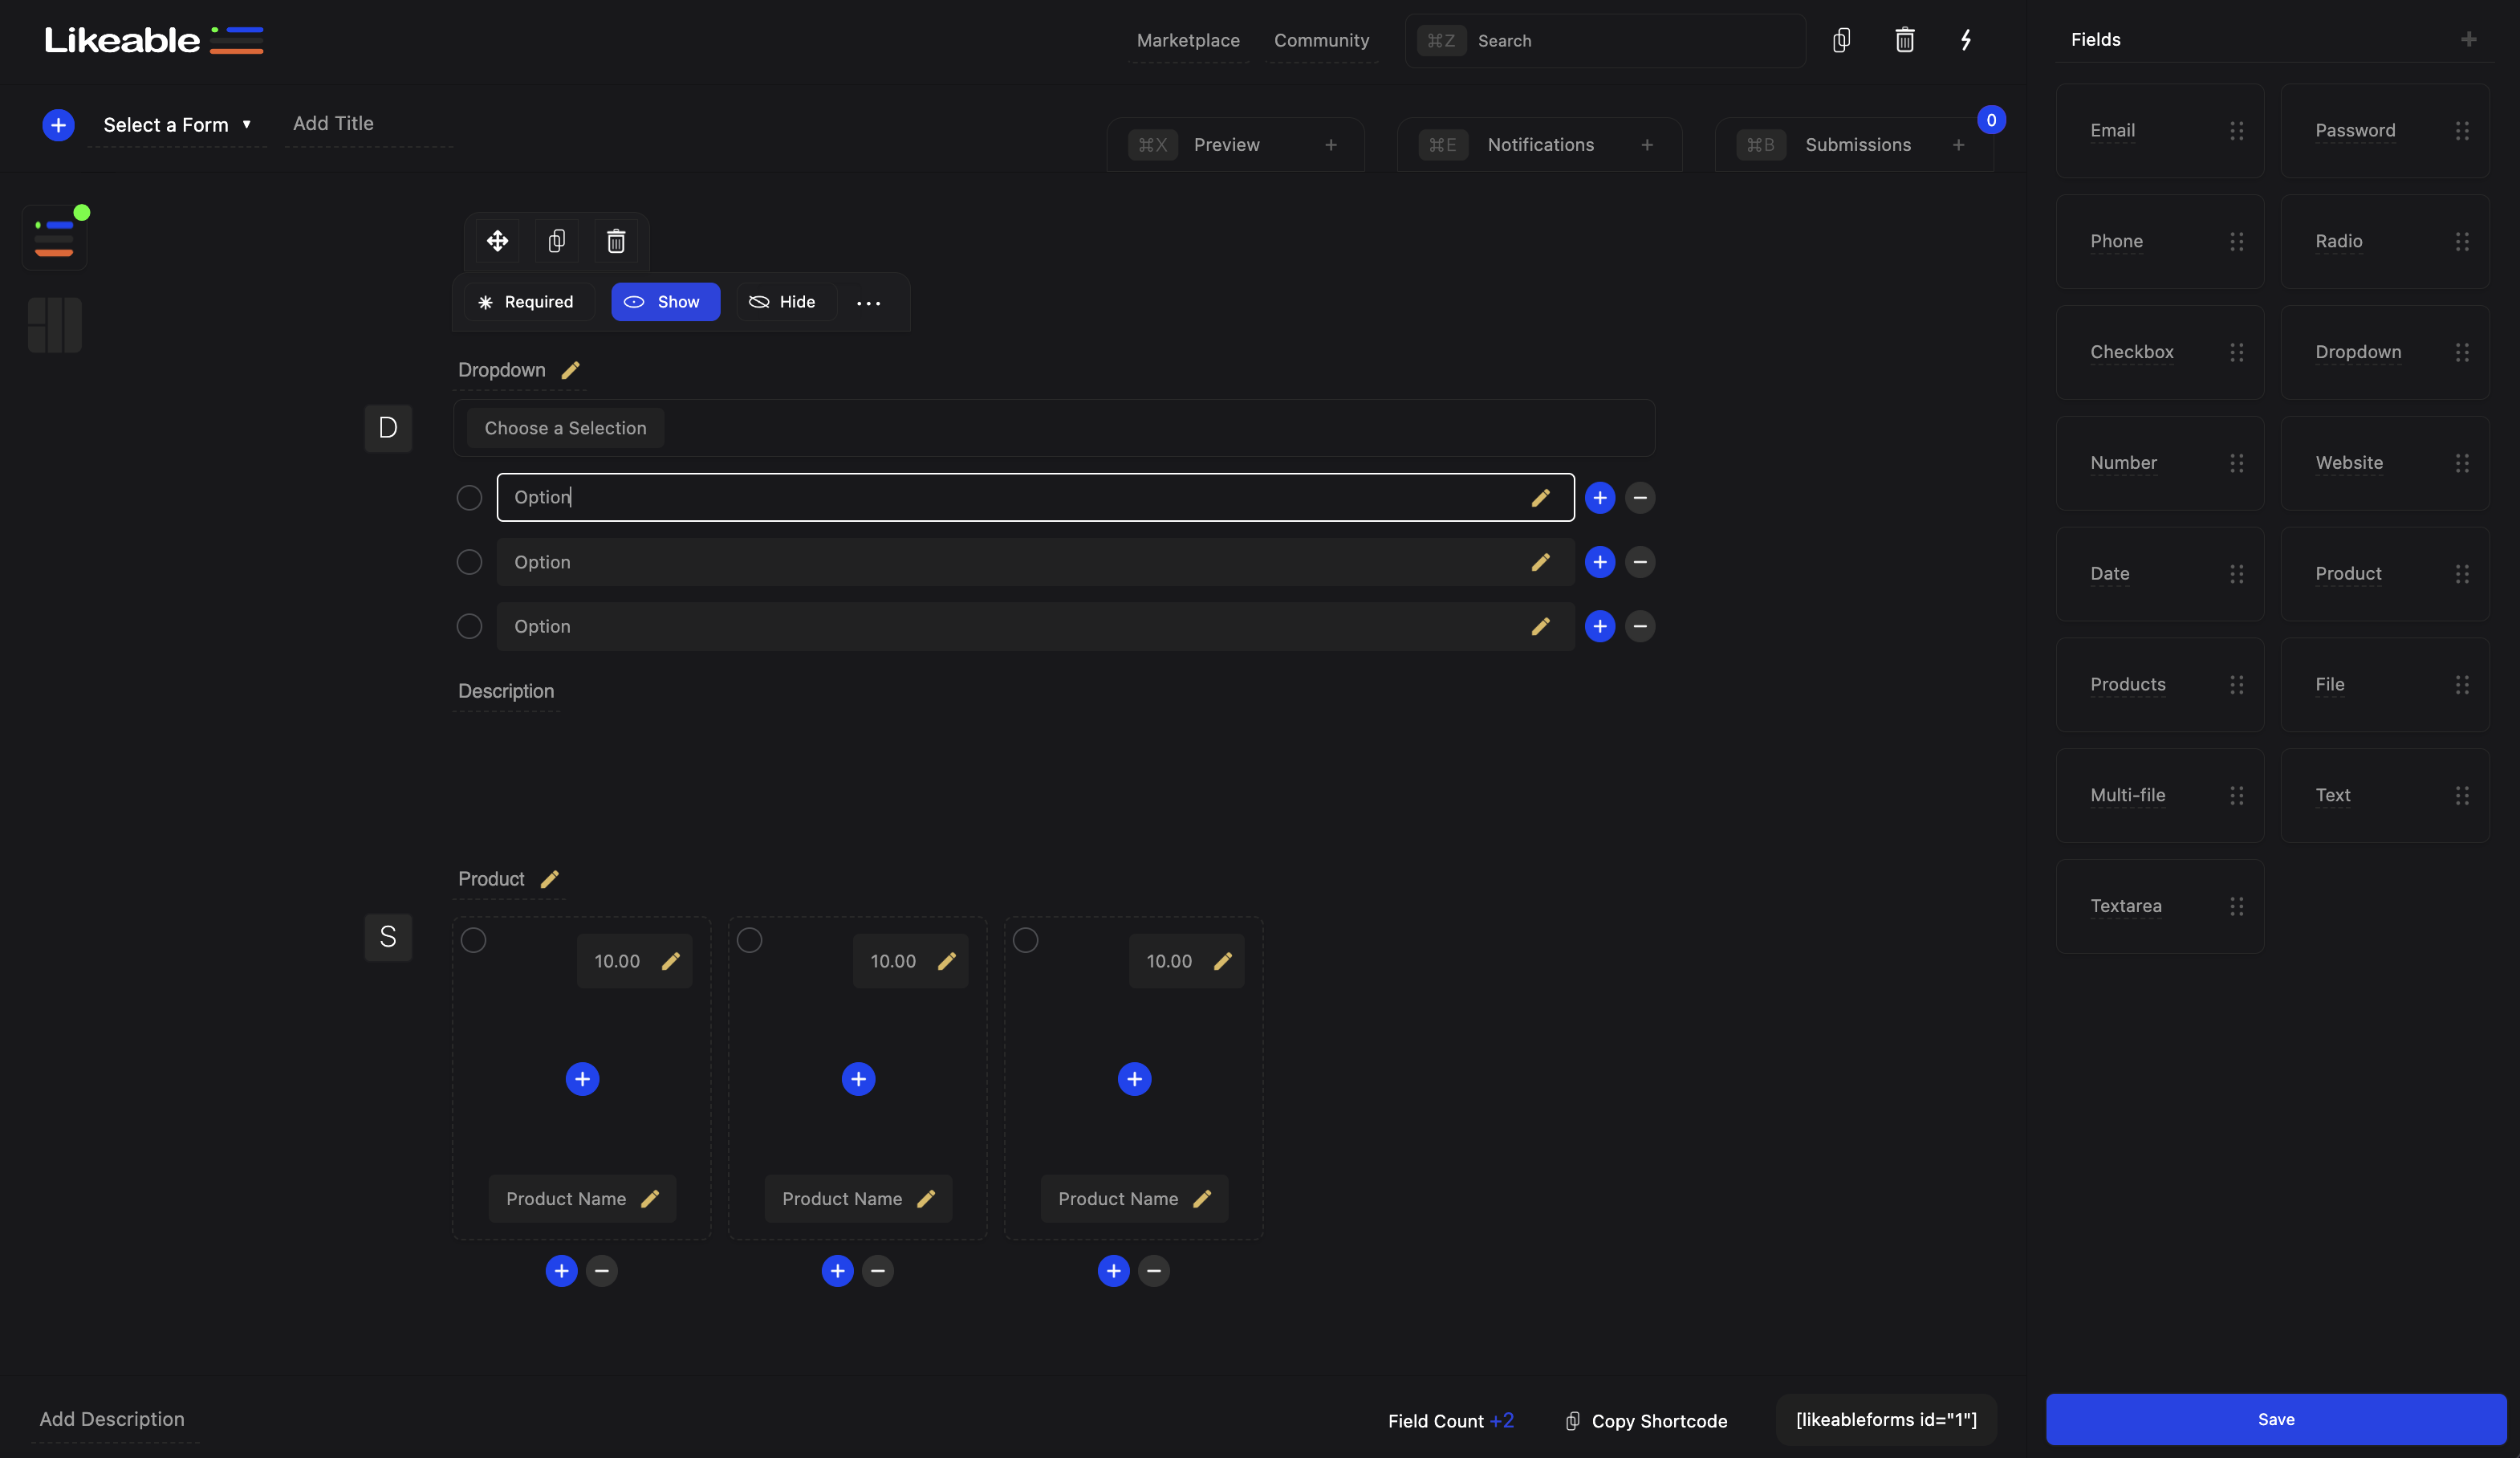2520x1458 pixels.
Task: Open the Notifications tab
Action: [x=1540, y=145]
